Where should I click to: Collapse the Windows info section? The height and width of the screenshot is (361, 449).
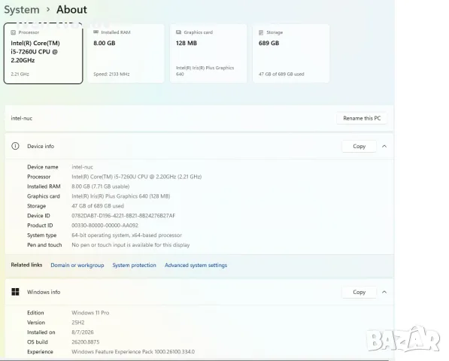click(x=384, y=292)
